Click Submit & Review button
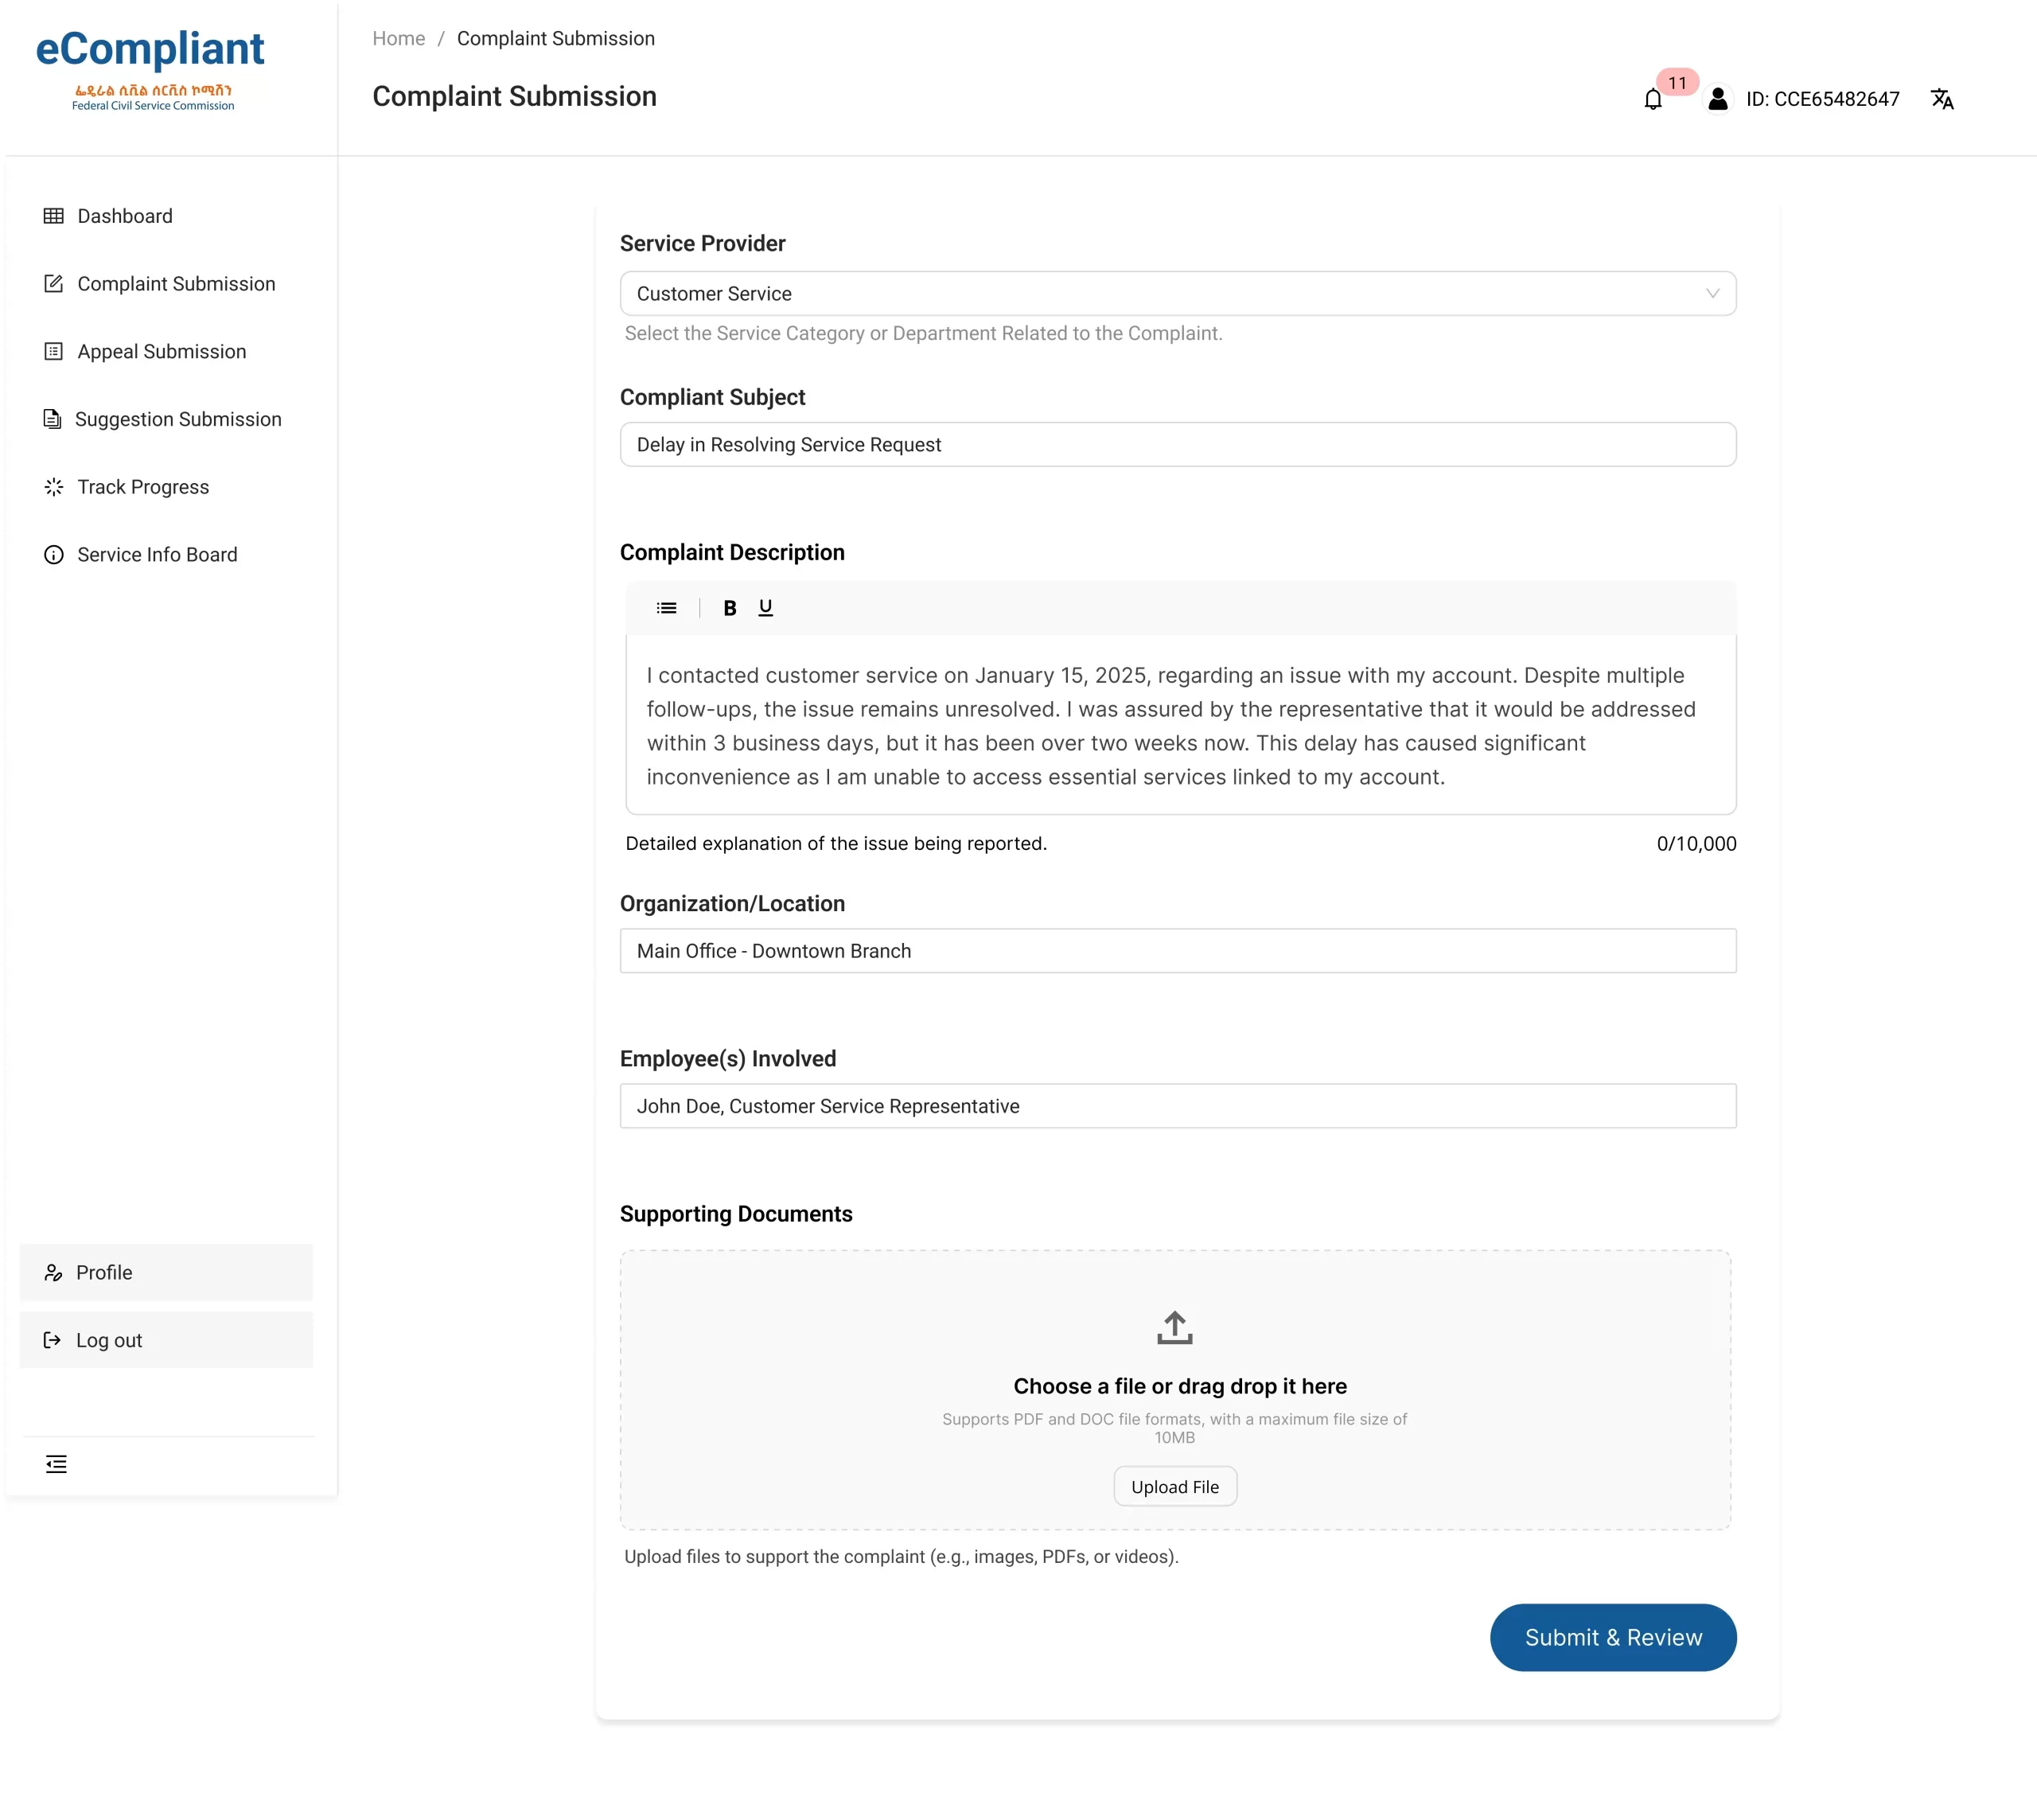Viewport: 2037px width, 1820px height. pos(1612,1637)
